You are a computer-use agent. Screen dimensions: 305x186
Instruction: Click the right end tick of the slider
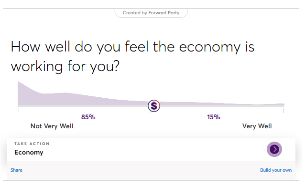pyautogui.click(x=283, y=111)
